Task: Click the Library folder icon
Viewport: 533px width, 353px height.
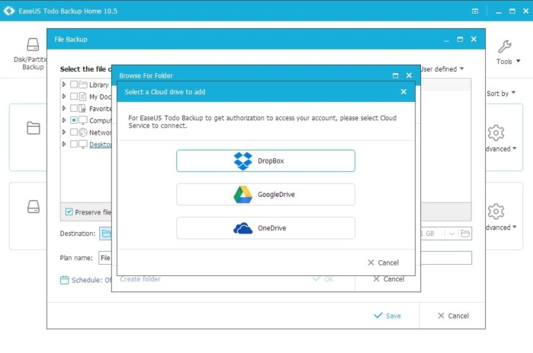Action: pos(83,84)
